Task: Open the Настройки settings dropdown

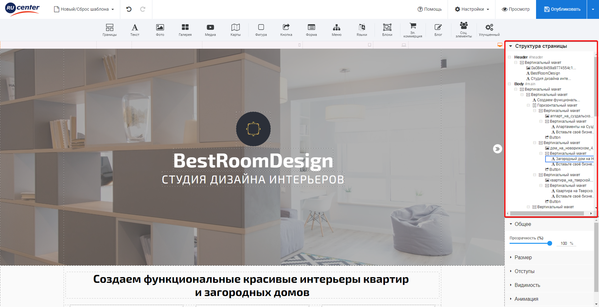Action: [x=472, y=9]
